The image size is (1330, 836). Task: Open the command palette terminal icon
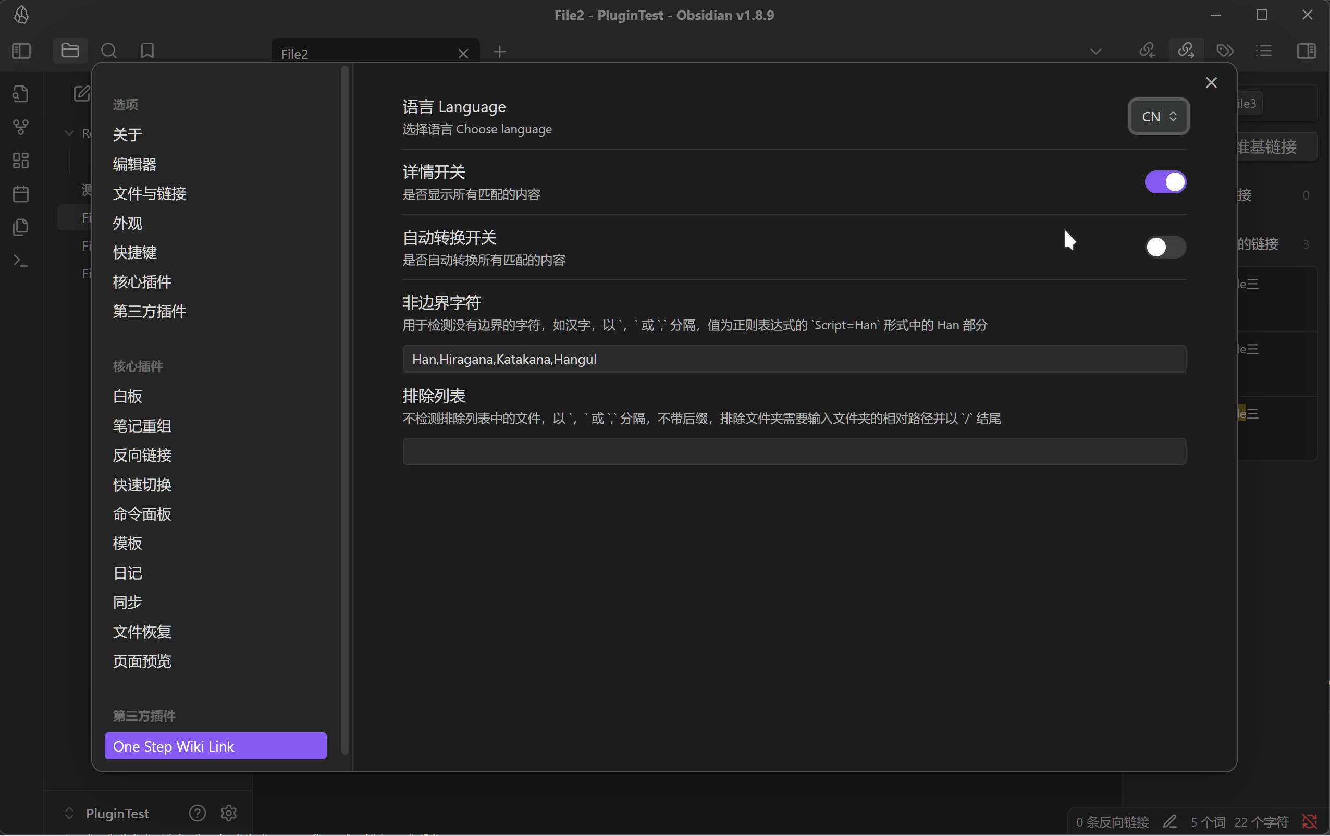point(21,260)
